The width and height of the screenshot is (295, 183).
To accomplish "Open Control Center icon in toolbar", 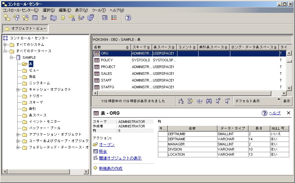I will point(7,18).
